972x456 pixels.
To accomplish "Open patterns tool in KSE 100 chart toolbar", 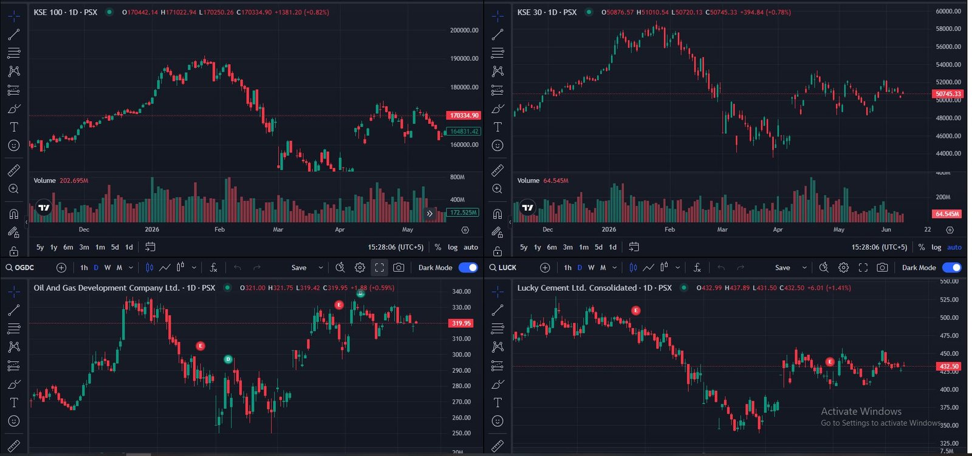I will [14, 71].
